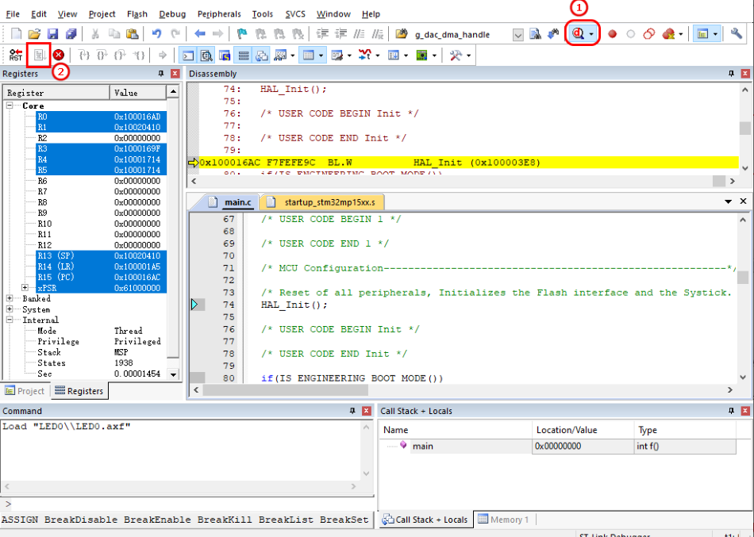Collapse the Internal register group
Viewport: 754px width, 537px height.
(x=10, y=320)
